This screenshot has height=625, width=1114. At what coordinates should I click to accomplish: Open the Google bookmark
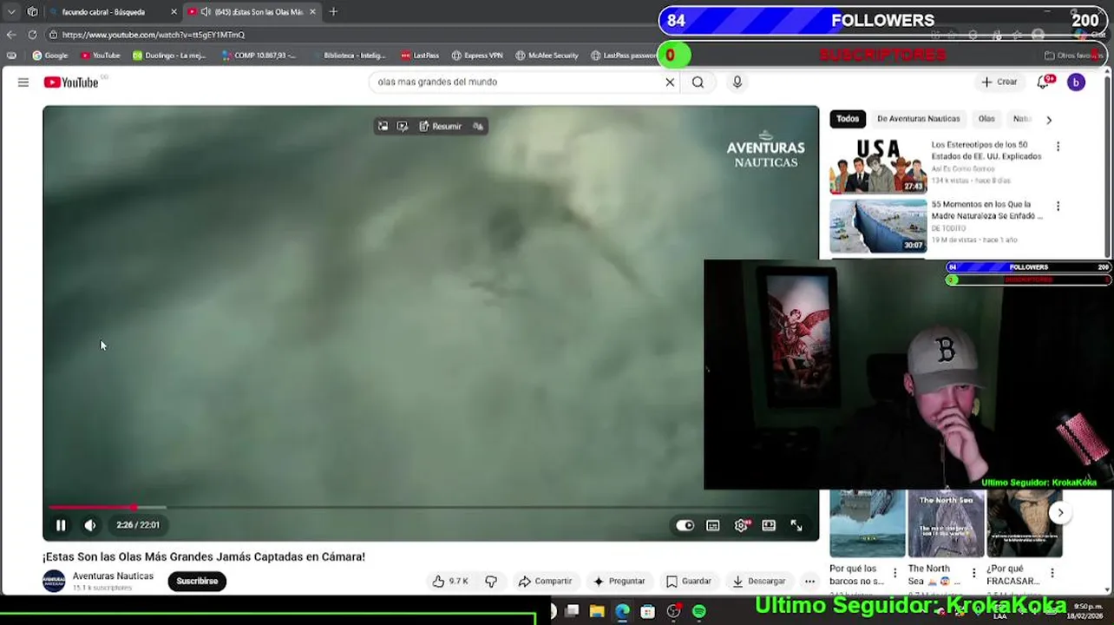tap(50, 56)
